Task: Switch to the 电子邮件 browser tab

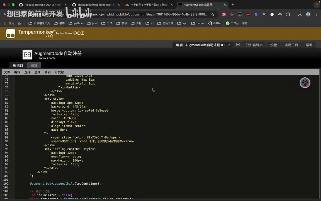Action: [x=149, y=4]
